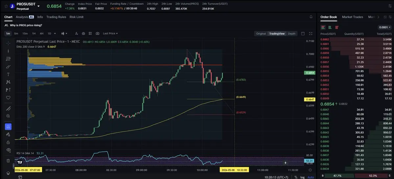
Task: Open the indicators fx menu
Action: click(x=77, y=33)
